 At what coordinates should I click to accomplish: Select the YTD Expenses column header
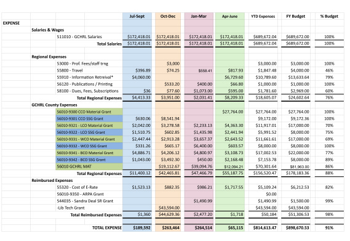pos(263,17)
